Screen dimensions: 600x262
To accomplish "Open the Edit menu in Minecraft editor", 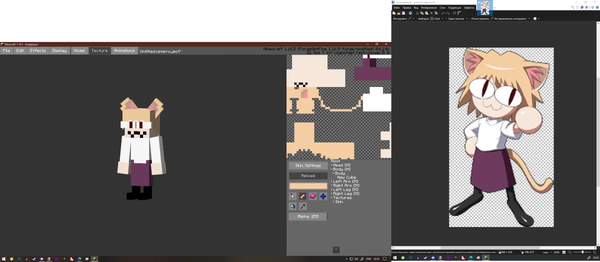I will point(20,50).
